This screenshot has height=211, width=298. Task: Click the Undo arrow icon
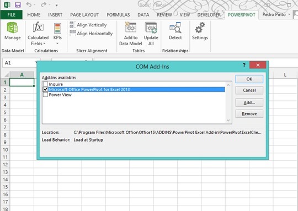click(29, 5)
